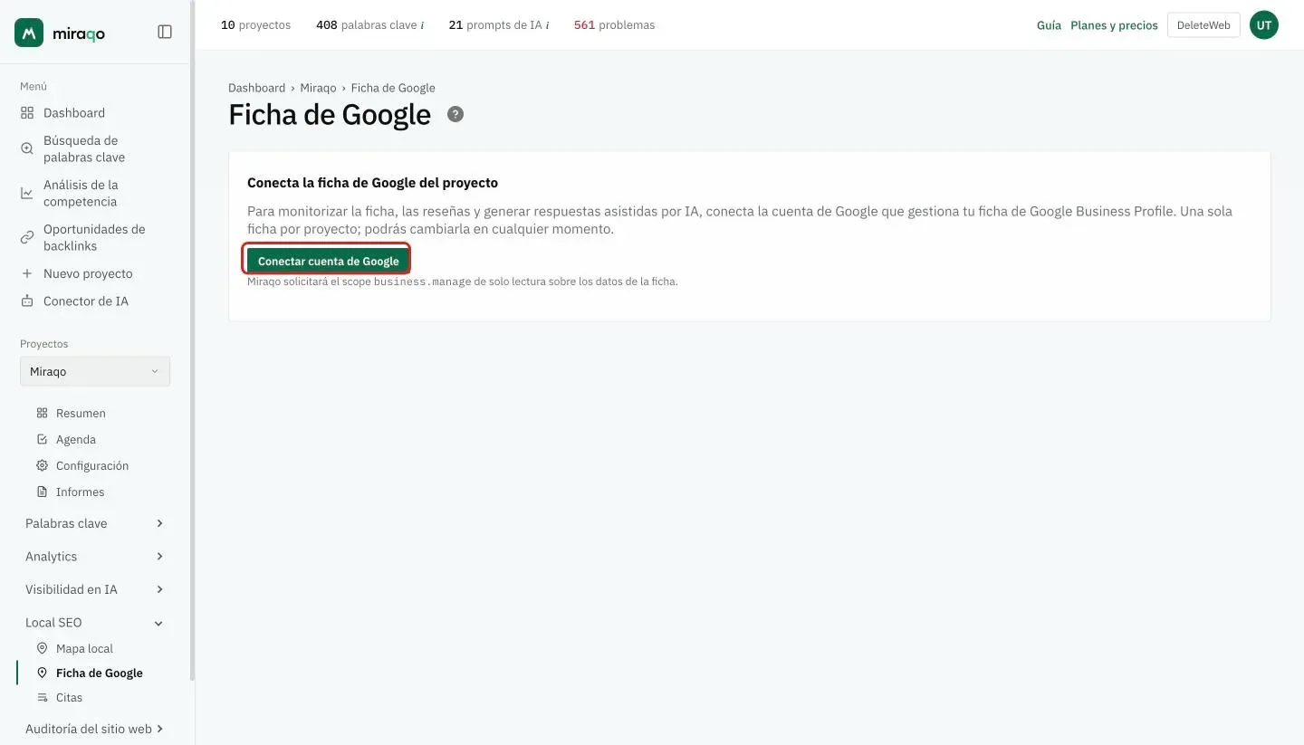
Task: Open Planes y precios link
Action: tap(1114, 25)
